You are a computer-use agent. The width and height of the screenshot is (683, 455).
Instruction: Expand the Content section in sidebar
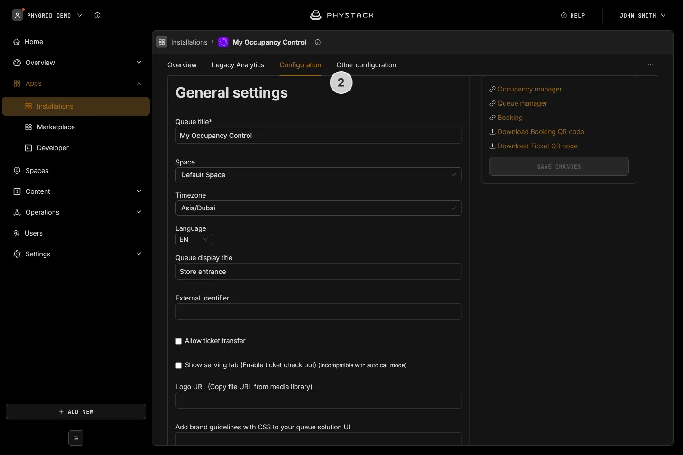coord(139,191)
